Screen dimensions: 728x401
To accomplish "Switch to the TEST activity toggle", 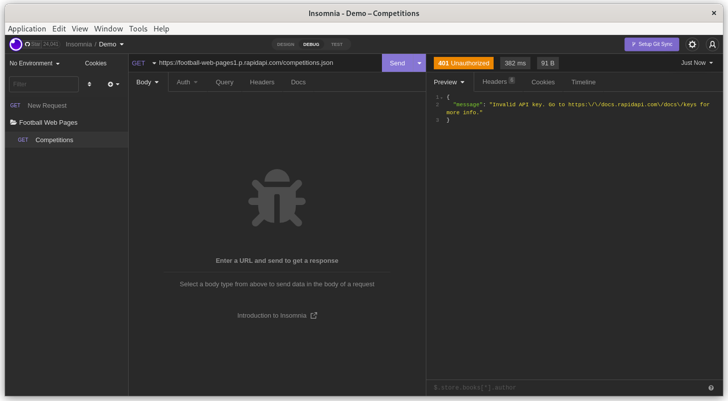I will pyautogui.click(x=337, y=44).
